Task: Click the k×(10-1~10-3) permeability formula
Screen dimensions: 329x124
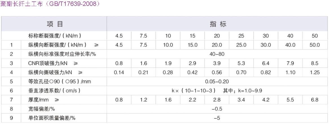Action: point(194,91)
